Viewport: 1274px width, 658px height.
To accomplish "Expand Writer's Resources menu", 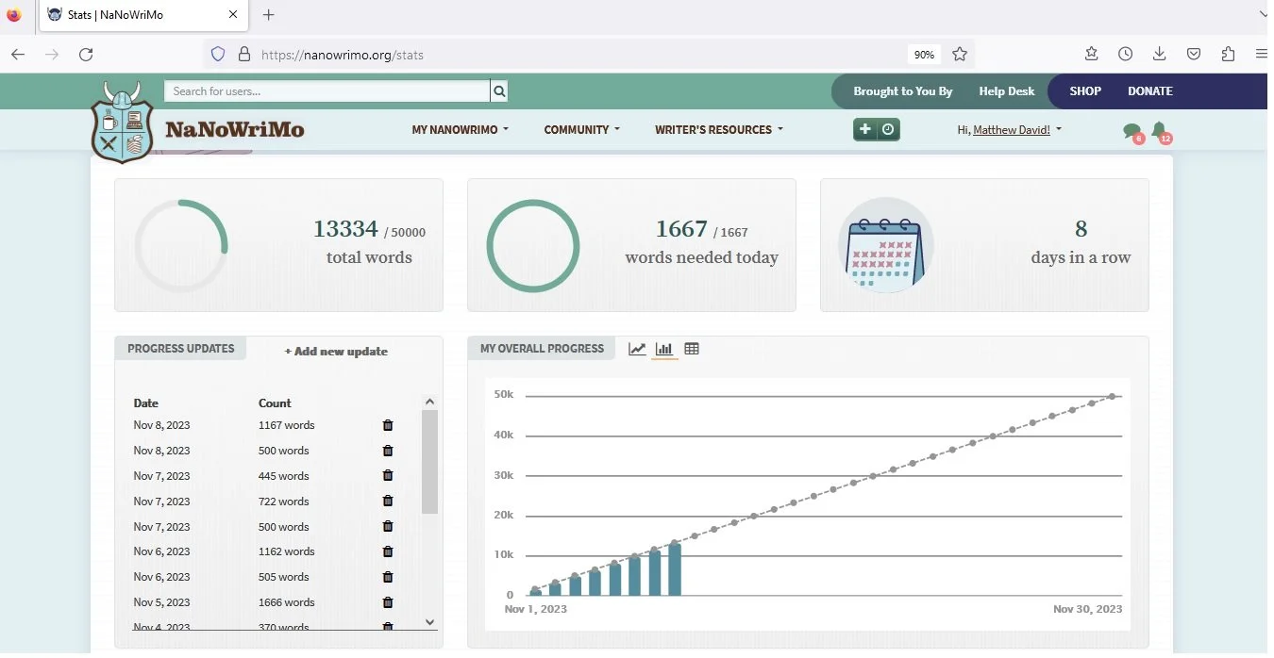I will pyautogui.click(x=719, y=130).
